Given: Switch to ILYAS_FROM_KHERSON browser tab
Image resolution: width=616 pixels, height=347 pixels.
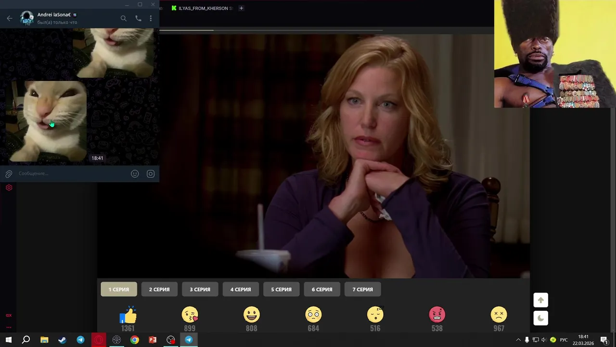Looking at the screenshot, I should point(202,8).
